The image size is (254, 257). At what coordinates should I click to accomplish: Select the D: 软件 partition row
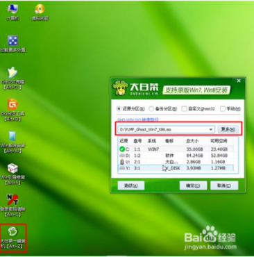176,156
